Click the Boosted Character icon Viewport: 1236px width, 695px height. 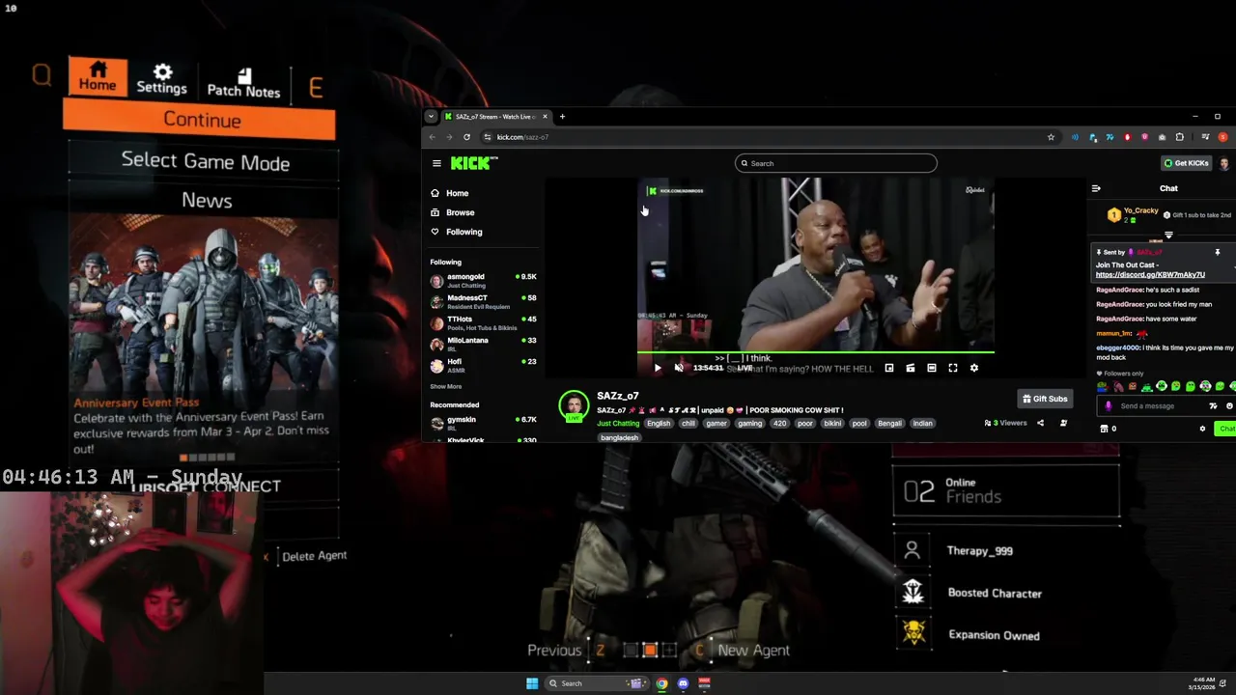(913, 593)
